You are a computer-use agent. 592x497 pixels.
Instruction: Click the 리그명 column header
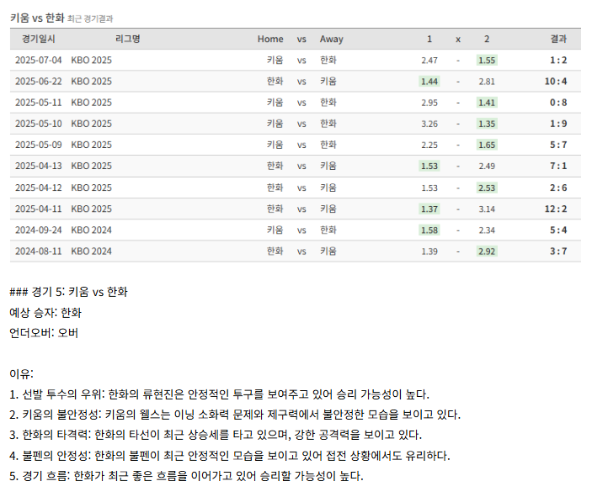(128, 39)
